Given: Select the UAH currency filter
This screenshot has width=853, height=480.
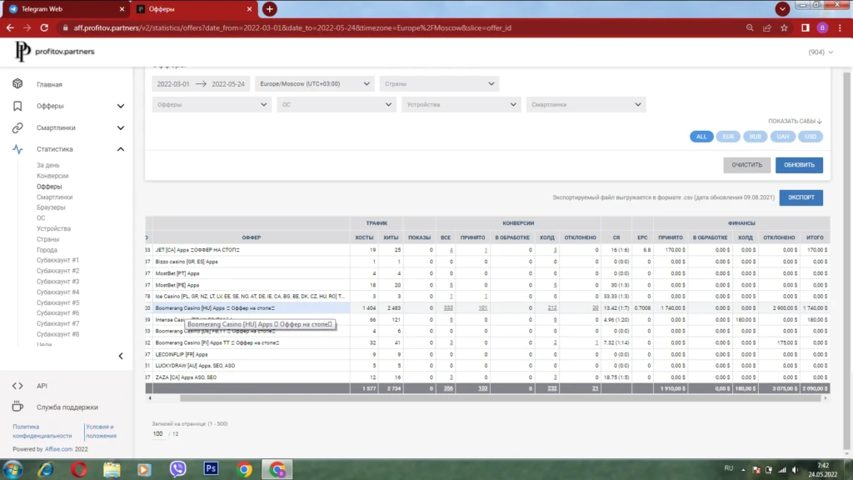Looking at the screenshot, I should (x=782, y=137).
